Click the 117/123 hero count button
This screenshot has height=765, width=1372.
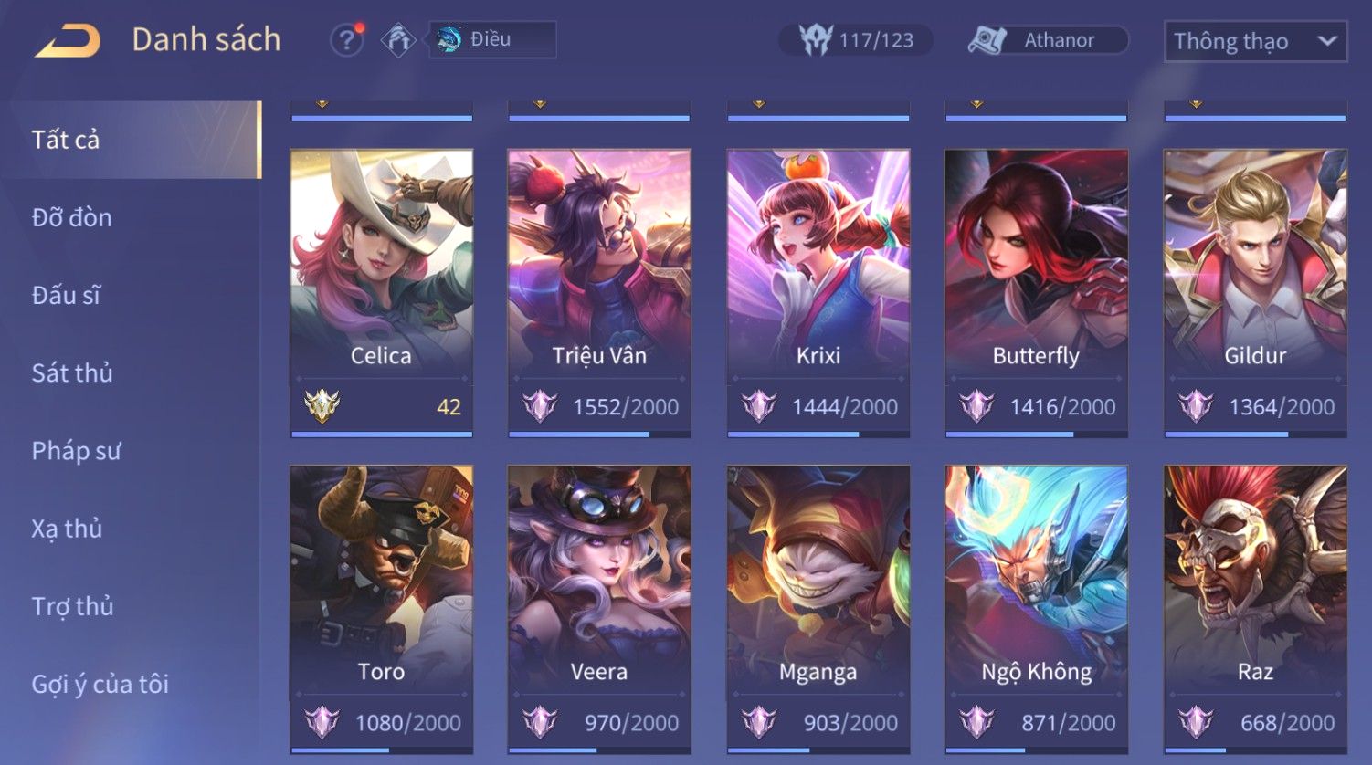856,40
